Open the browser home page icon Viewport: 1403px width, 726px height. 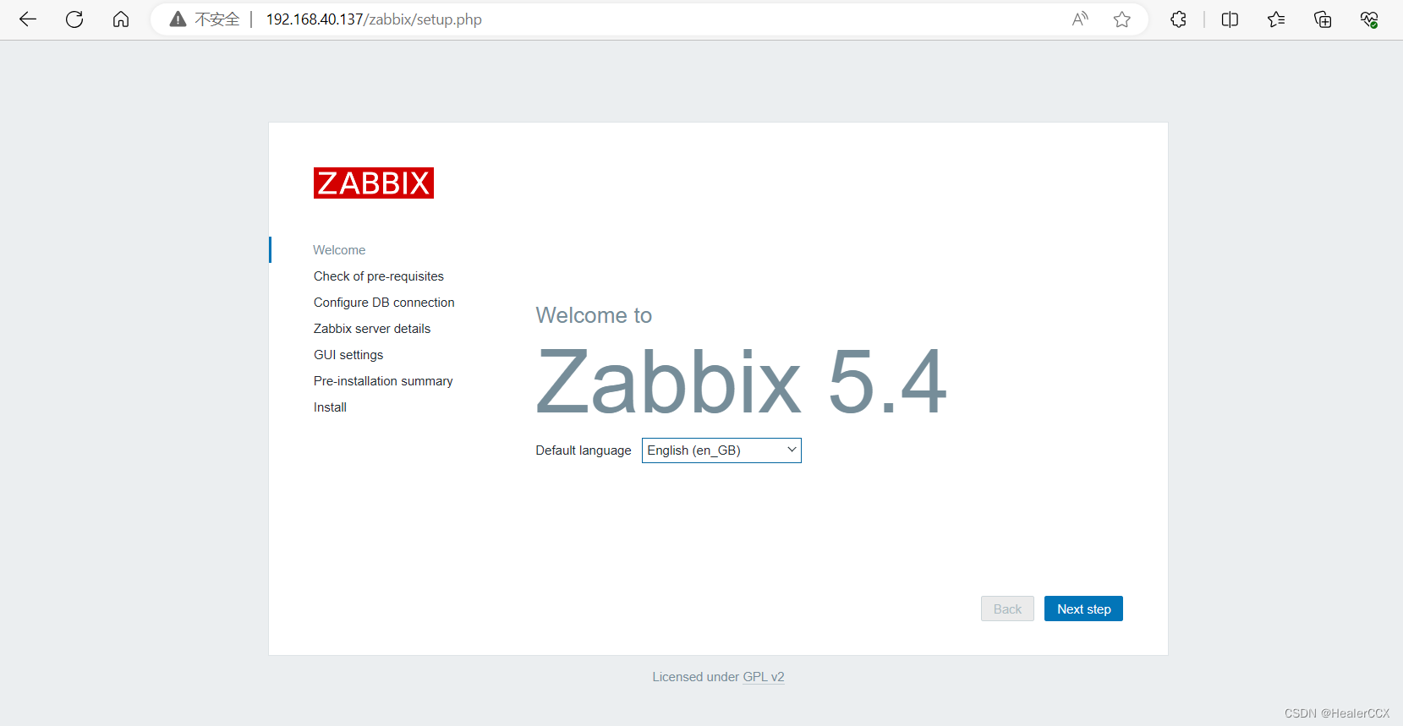click(121, 19)
